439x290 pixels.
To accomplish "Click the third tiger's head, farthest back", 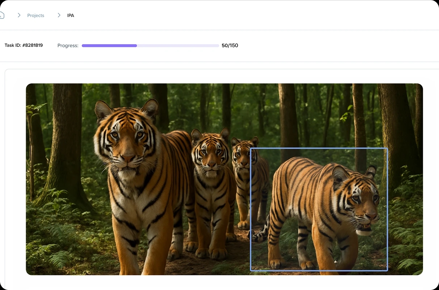I will [242, 152].
